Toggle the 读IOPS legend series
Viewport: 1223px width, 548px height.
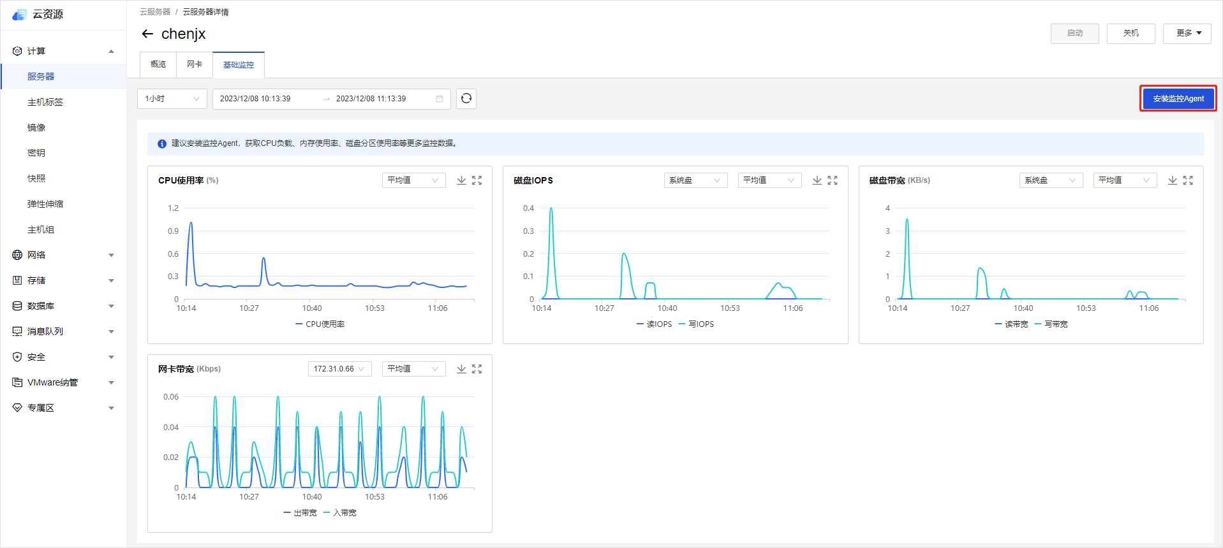pos(655,324)
